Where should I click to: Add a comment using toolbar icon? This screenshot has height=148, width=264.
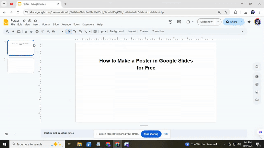coord(95,32)
